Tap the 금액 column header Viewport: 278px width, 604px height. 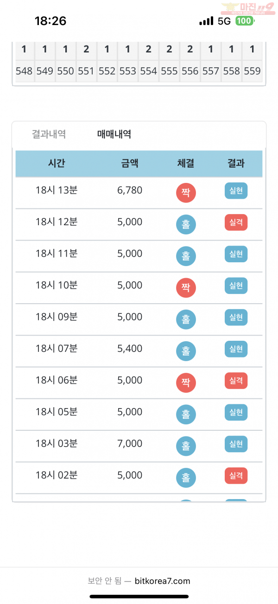tap(130, 163)
